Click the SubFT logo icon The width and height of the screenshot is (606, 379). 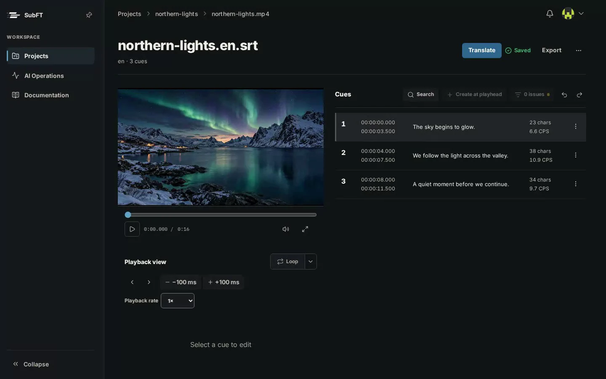(x=14, y=15)
